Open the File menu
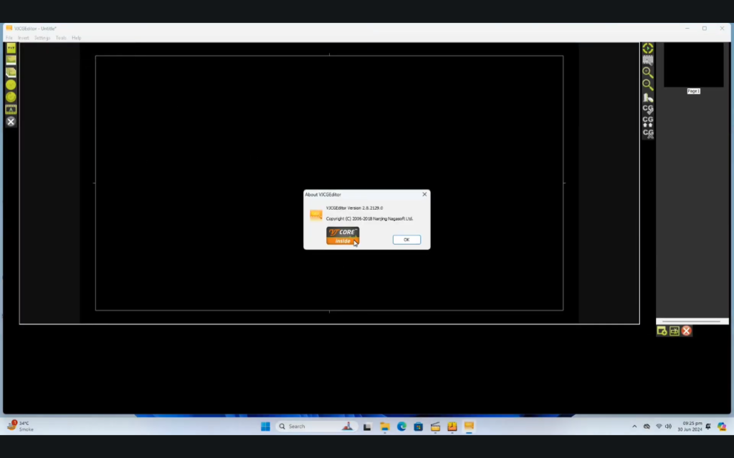The image size is (734, 458). pyautogui.click(x=9, y=38)
